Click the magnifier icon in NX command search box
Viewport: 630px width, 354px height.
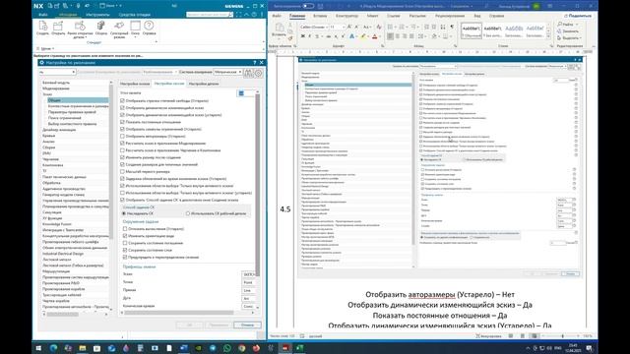tap(231, 15)
